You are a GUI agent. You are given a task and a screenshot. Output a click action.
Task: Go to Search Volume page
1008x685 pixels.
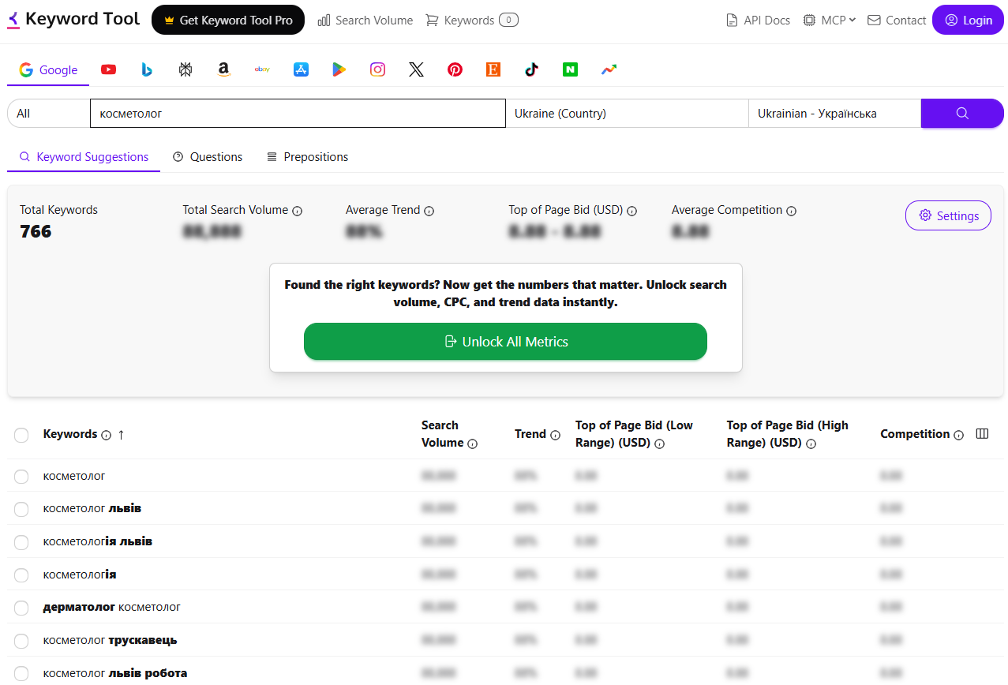(x=365, y=21)
